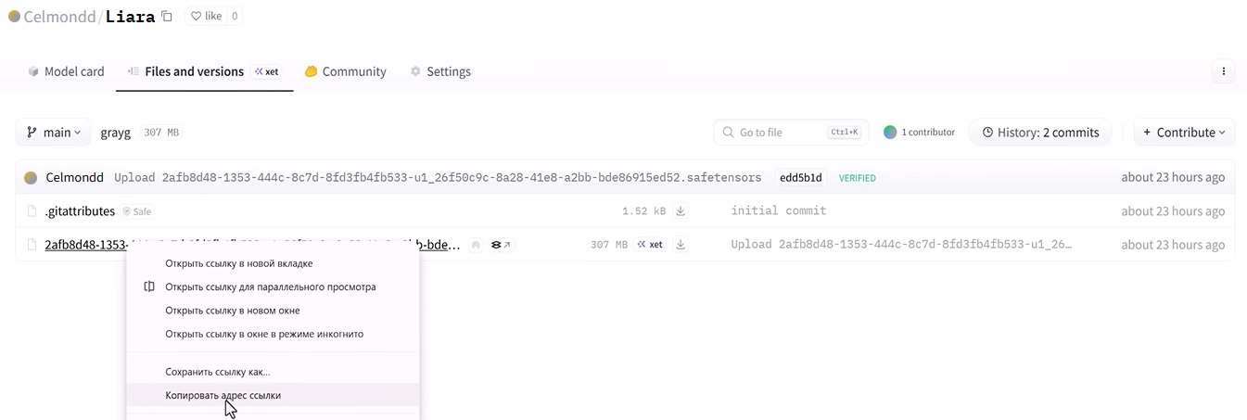The image size is (1247, 420).
Task: Click the xet label beside Files and versions
Action: [266, 71]
